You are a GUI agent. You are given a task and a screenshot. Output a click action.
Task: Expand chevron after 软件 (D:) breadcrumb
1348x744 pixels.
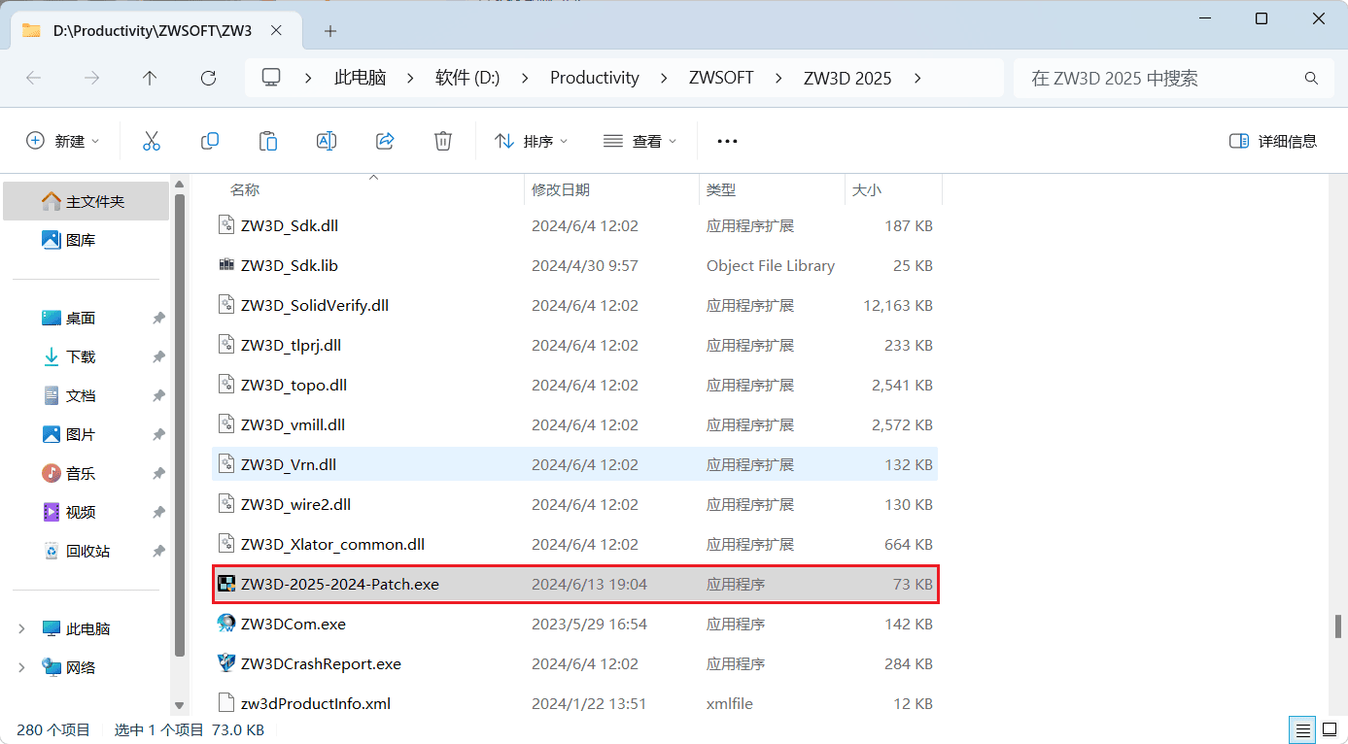[x=526, y=78]
